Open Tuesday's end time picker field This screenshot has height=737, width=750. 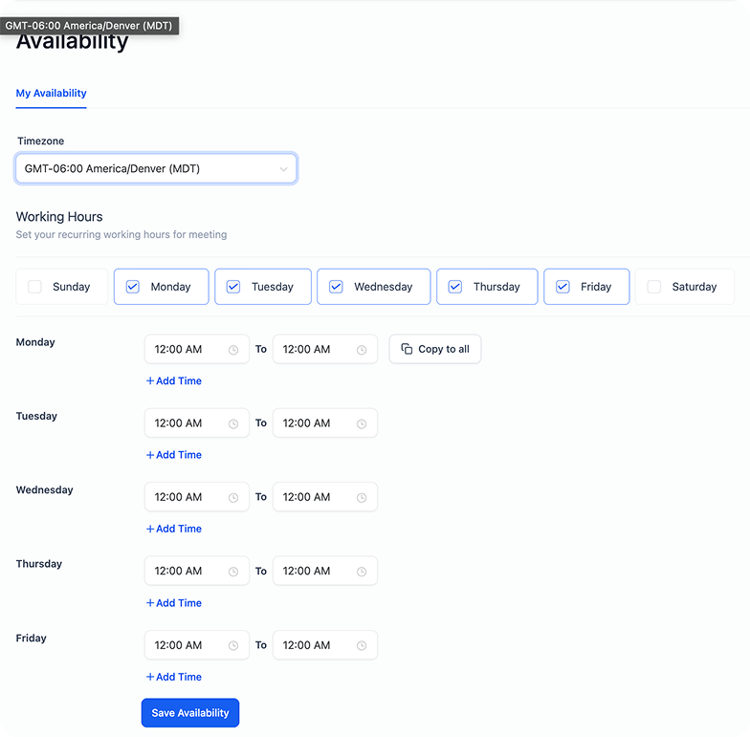tap(325, 423)
